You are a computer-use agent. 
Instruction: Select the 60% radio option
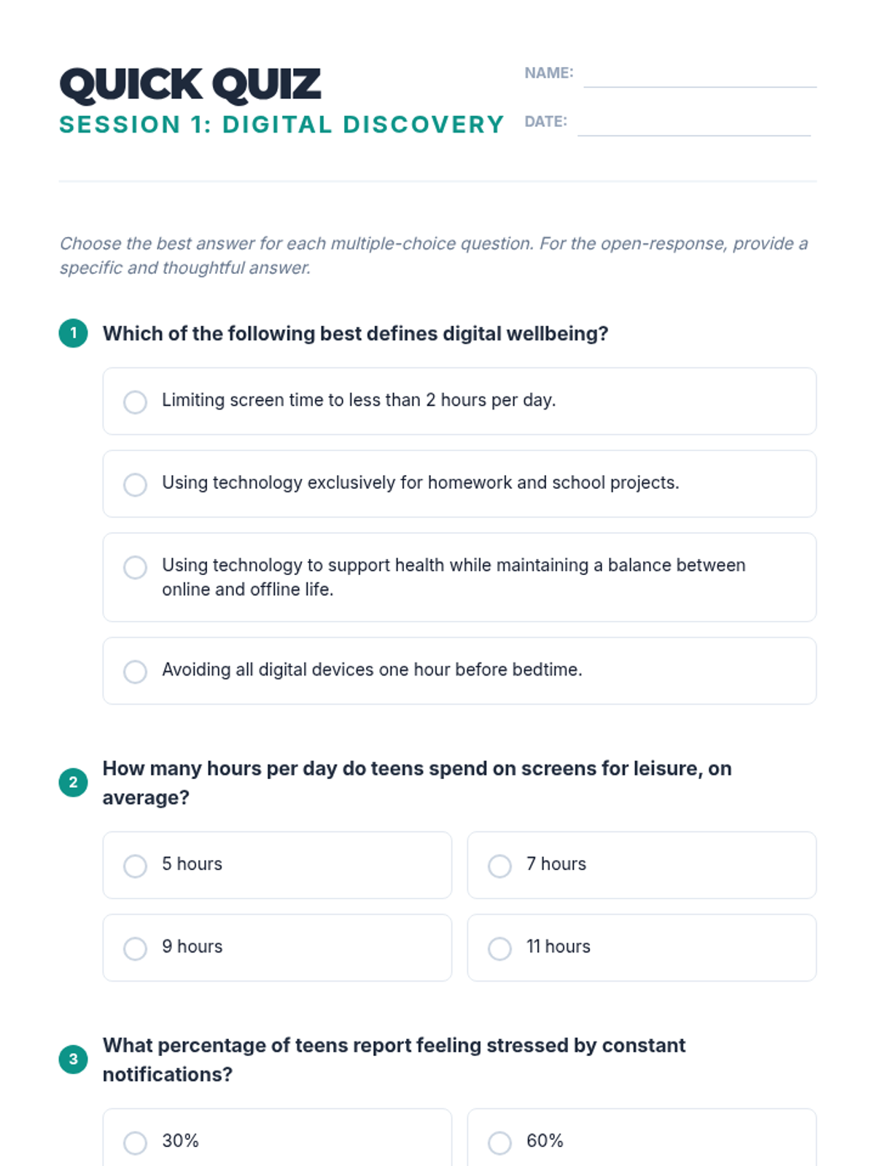pos(499,1143)
